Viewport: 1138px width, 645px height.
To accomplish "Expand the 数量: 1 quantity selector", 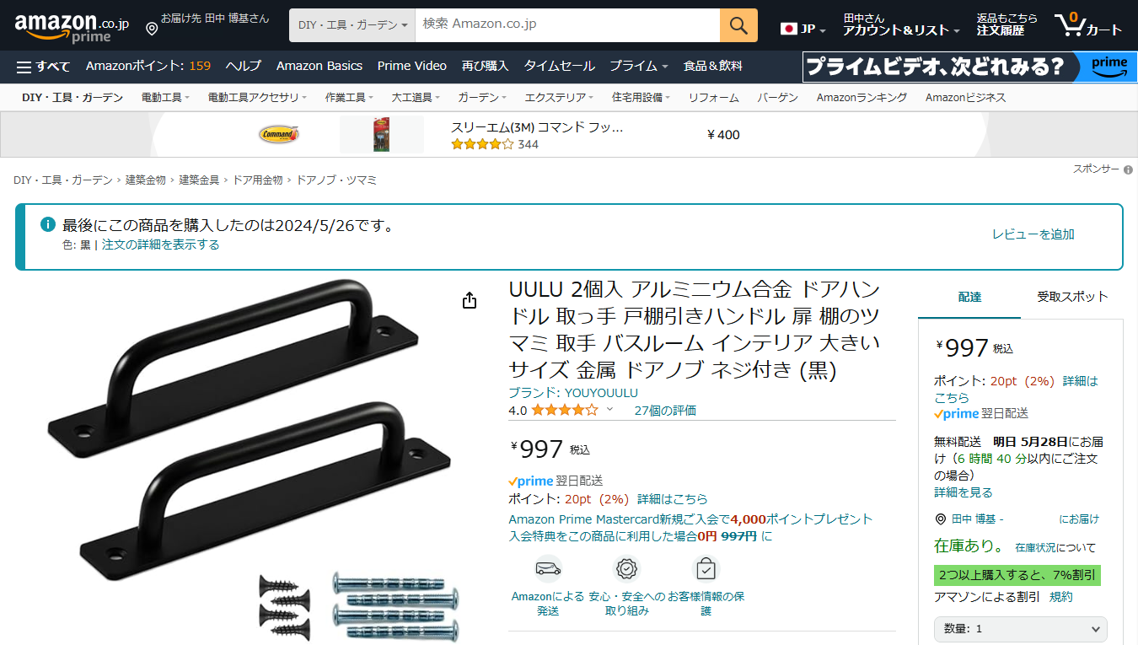I will tap(1021, 629).
